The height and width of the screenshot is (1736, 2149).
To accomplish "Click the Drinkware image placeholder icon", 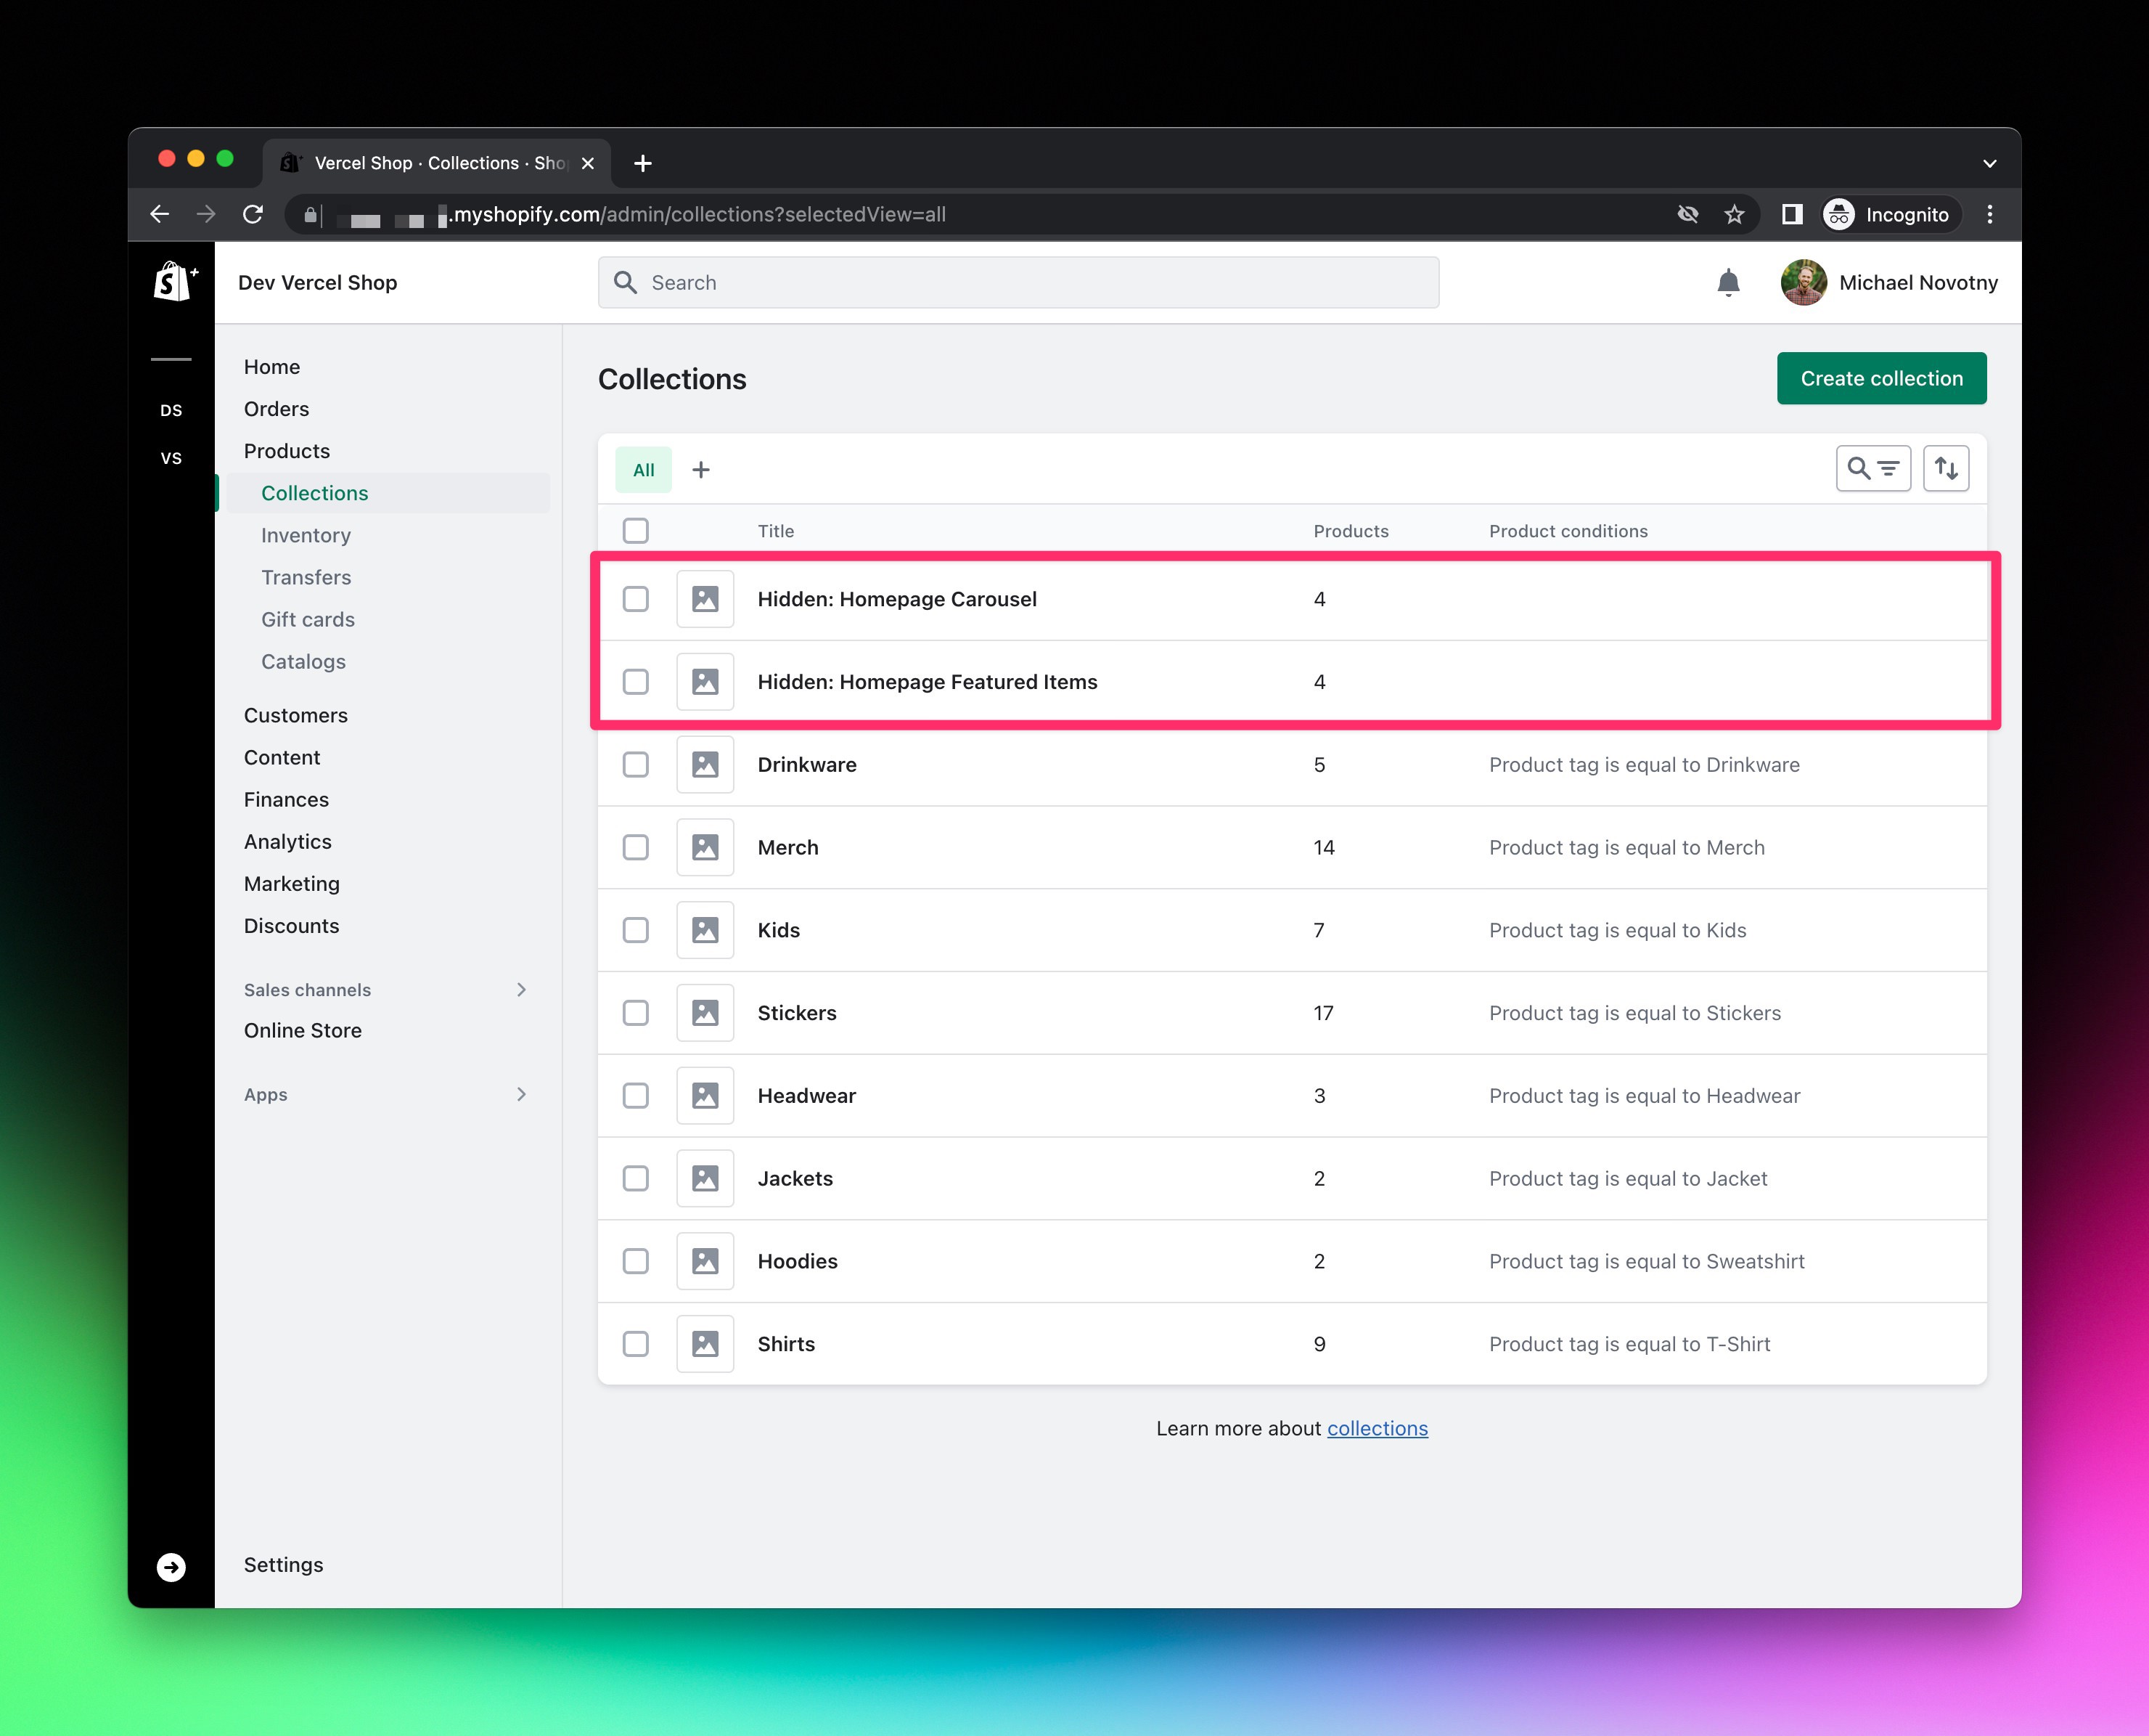I will pyautogui.click(x=705, y=765).
